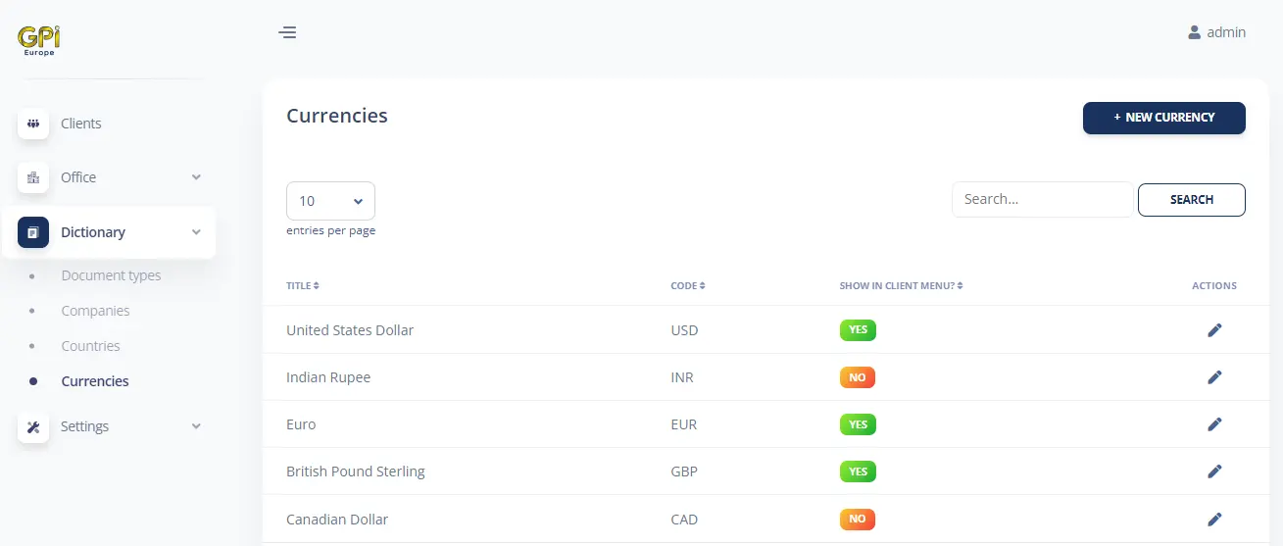
Task: Click NO badge for Indian Rupee
Action: tap(858, 377)
